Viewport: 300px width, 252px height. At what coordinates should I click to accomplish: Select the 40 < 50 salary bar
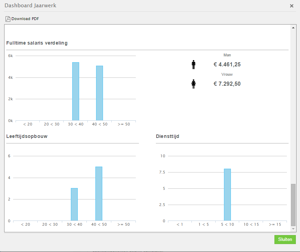(100, 93)
